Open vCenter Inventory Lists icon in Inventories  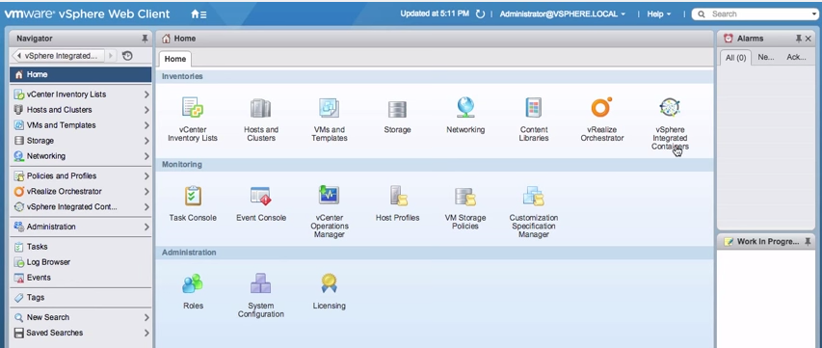pyautogui.click(x=193, y=107)
